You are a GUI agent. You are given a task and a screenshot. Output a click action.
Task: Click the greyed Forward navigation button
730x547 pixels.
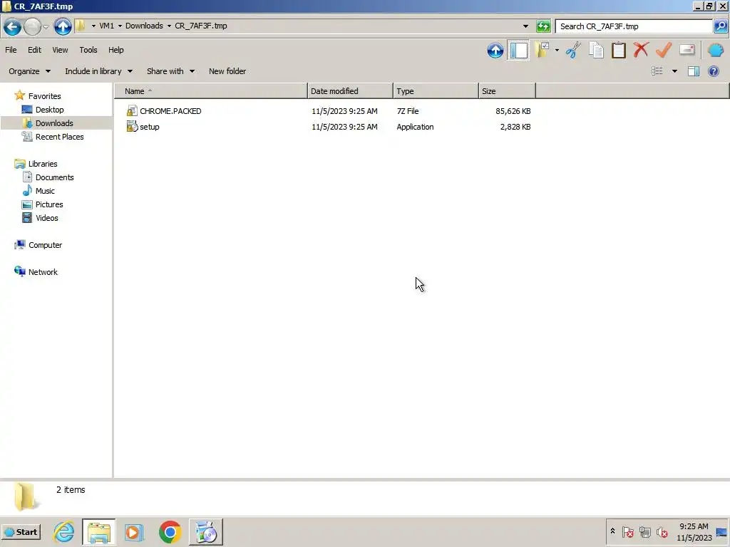coord(32,26)
